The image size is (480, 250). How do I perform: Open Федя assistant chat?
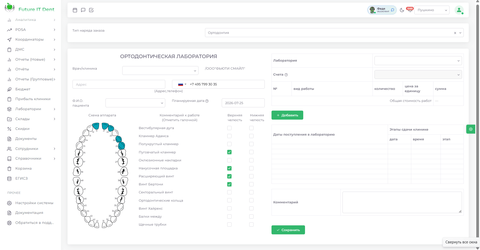coord(382,10)
